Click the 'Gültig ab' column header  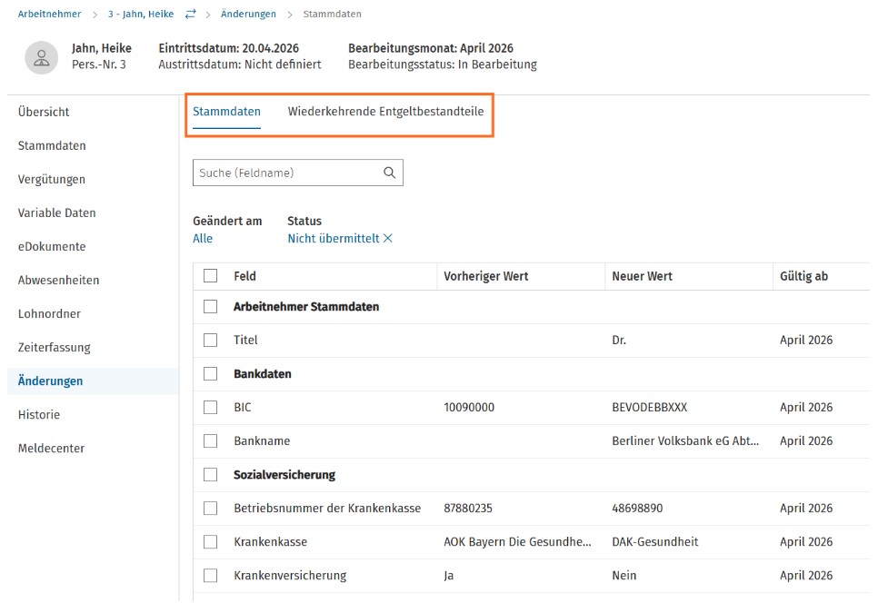coord(804,276)
